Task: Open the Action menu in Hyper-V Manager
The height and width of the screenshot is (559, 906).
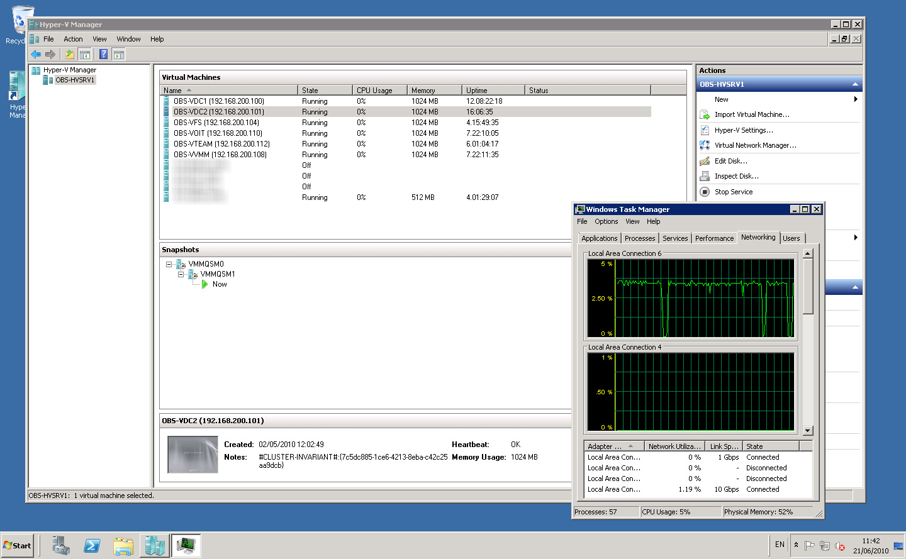Action: tap(73, 38)
